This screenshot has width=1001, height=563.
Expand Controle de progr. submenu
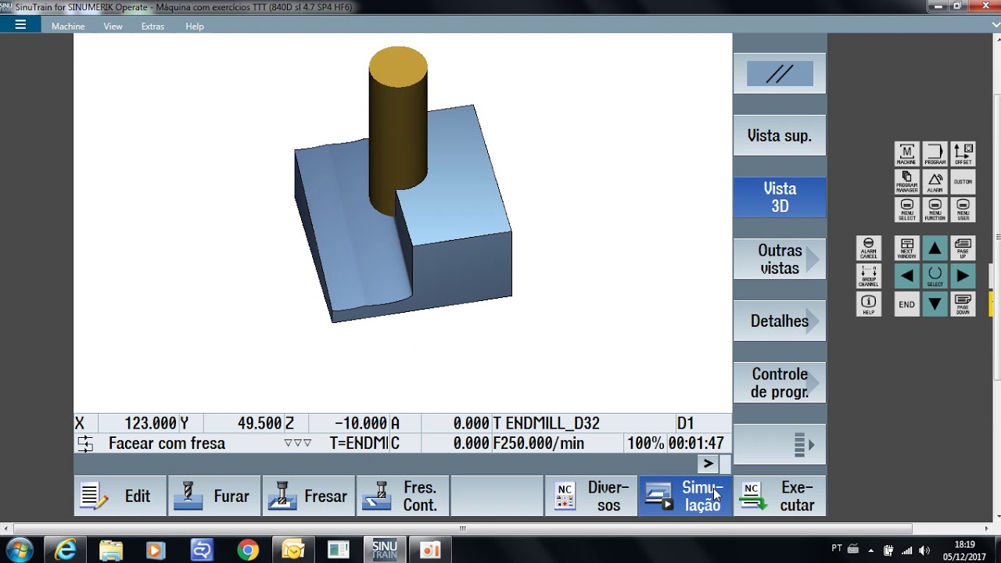780,382
